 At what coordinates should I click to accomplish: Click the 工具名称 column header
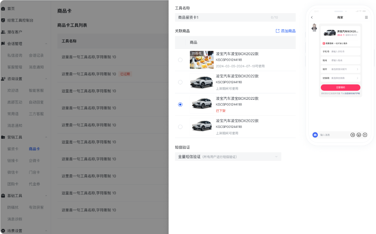pyautogui.click(x=69, y=41)
